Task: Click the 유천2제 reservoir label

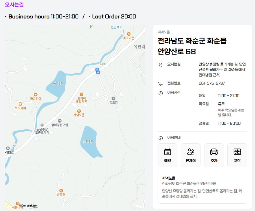Action: (58, 83)
